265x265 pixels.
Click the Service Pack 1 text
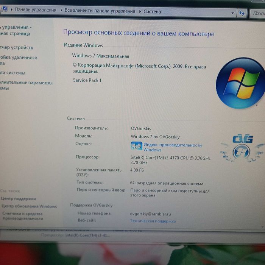click(x=87, y=80)
